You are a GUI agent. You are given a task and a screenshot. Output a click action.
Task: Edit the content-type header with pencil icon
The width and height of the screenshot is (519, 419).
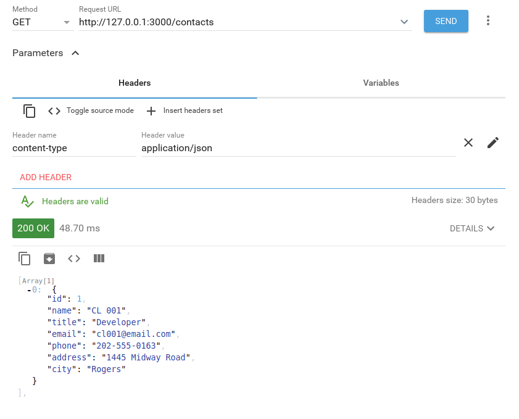click(x=492, y=143)
